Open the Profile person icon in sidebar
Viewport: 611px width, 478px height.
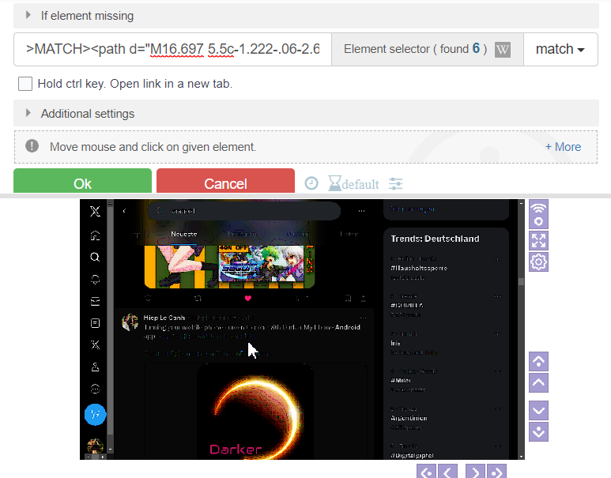click(x=95, y=367)
